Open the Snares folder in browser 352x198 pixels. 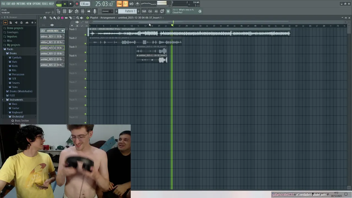(x=16, y=83)
